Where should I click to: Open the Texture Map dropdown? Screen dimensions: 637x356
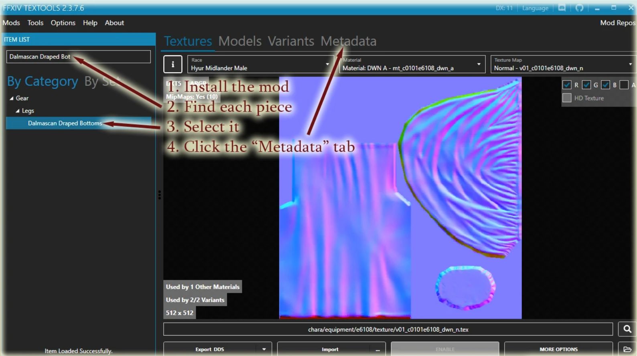[564, 64]
